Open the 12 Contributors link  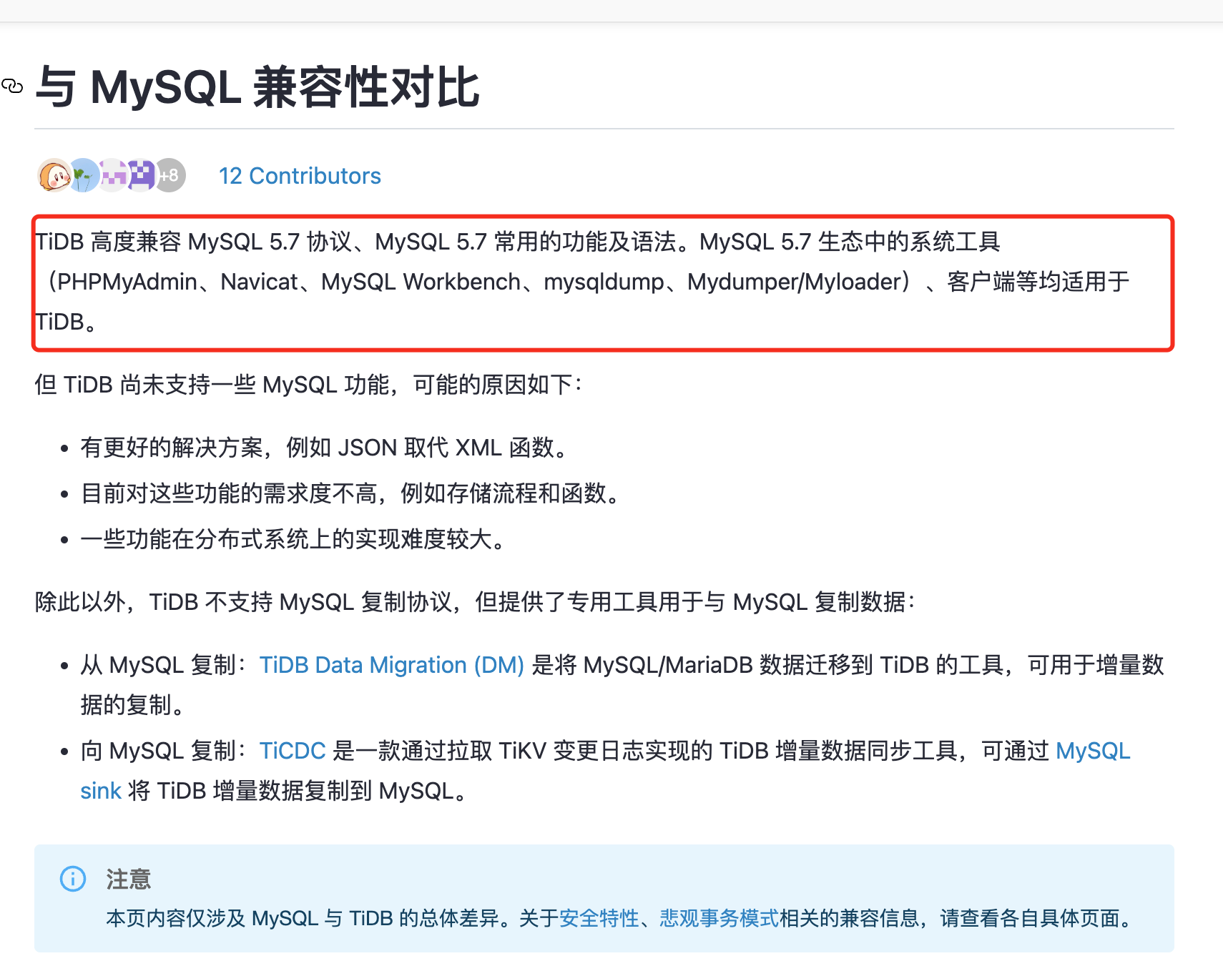[x=300, y=176]
